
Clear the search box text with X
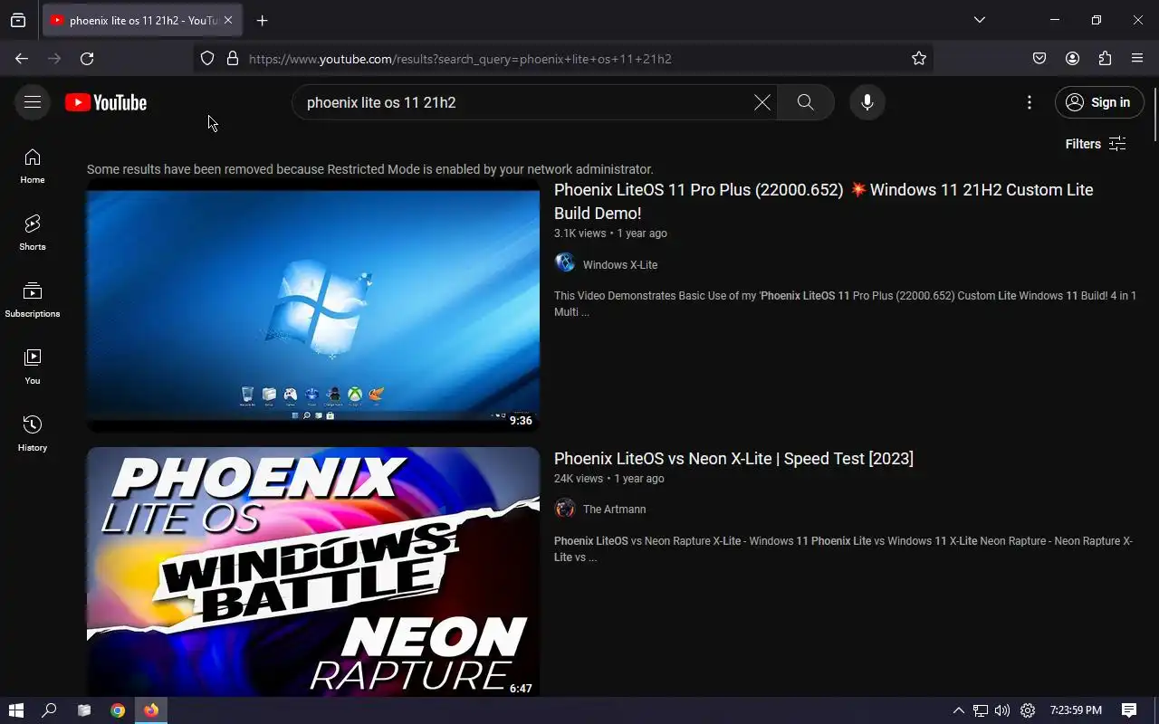coord(762,102)
